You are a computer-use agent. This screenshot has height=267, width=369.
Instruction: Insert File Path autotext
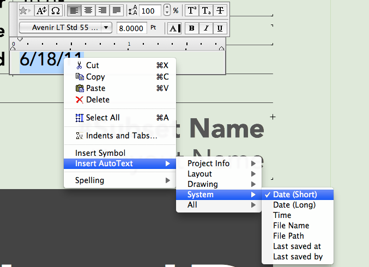tap(298, 236)
